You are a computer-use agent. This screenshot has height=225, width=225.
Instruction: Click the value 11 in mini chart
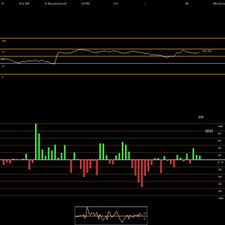(145, 213)
